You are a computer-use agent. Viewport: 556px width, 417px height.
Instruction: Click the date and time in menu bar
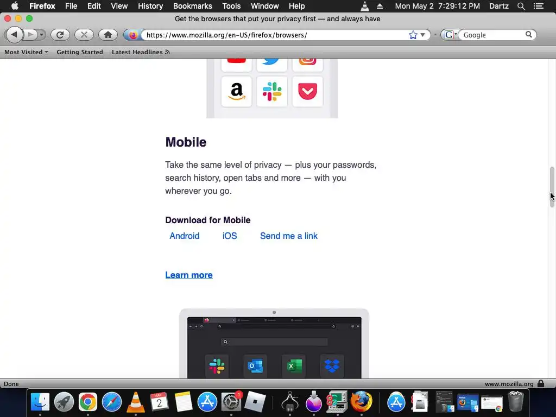pyautogui.click(x=437, y=6)
